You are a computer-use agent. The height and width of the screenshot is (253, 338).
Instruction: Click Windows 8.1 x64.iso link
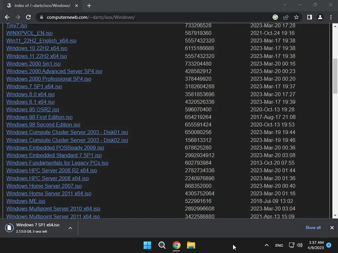30,102
